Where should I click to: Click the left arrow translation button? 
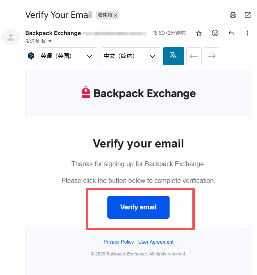pyautogui.click(x=194, y=56)
